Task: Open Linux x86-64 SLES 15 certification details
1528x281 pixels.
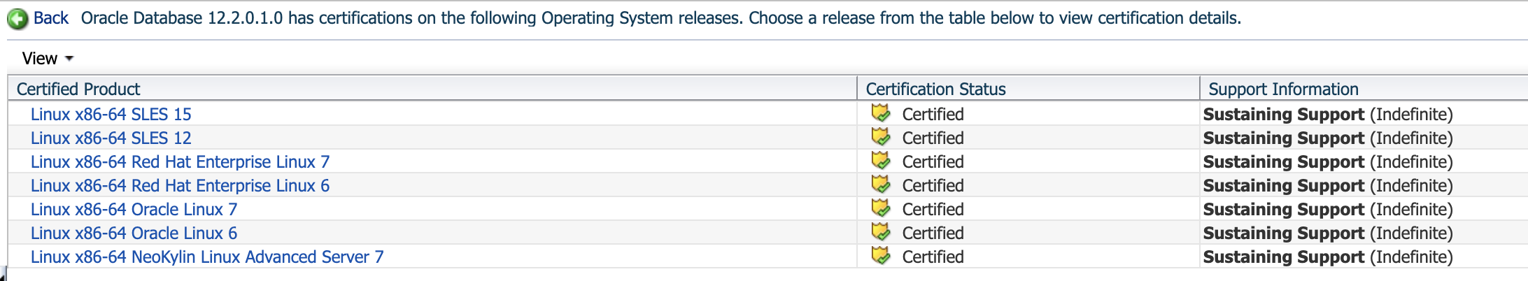Action: (111, 114)
